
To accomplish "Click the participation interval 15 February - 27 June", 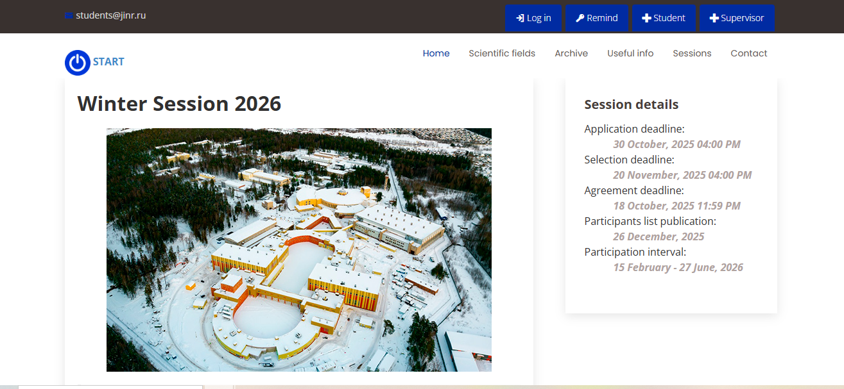I will point(678,267).
